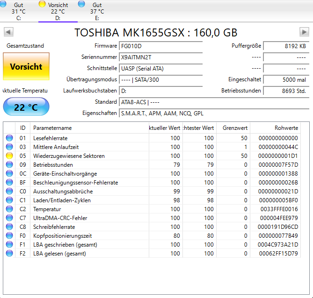Click the serial number field X9AITMN2T

(x=160, y=57)
